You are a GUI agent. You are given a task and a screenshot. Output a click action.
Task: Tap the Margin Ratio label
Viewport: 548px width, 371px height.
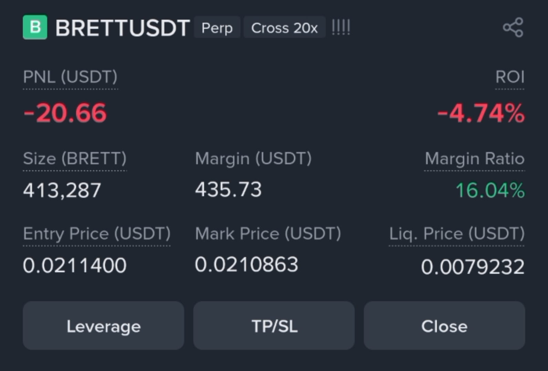click(x=475, y=159)
